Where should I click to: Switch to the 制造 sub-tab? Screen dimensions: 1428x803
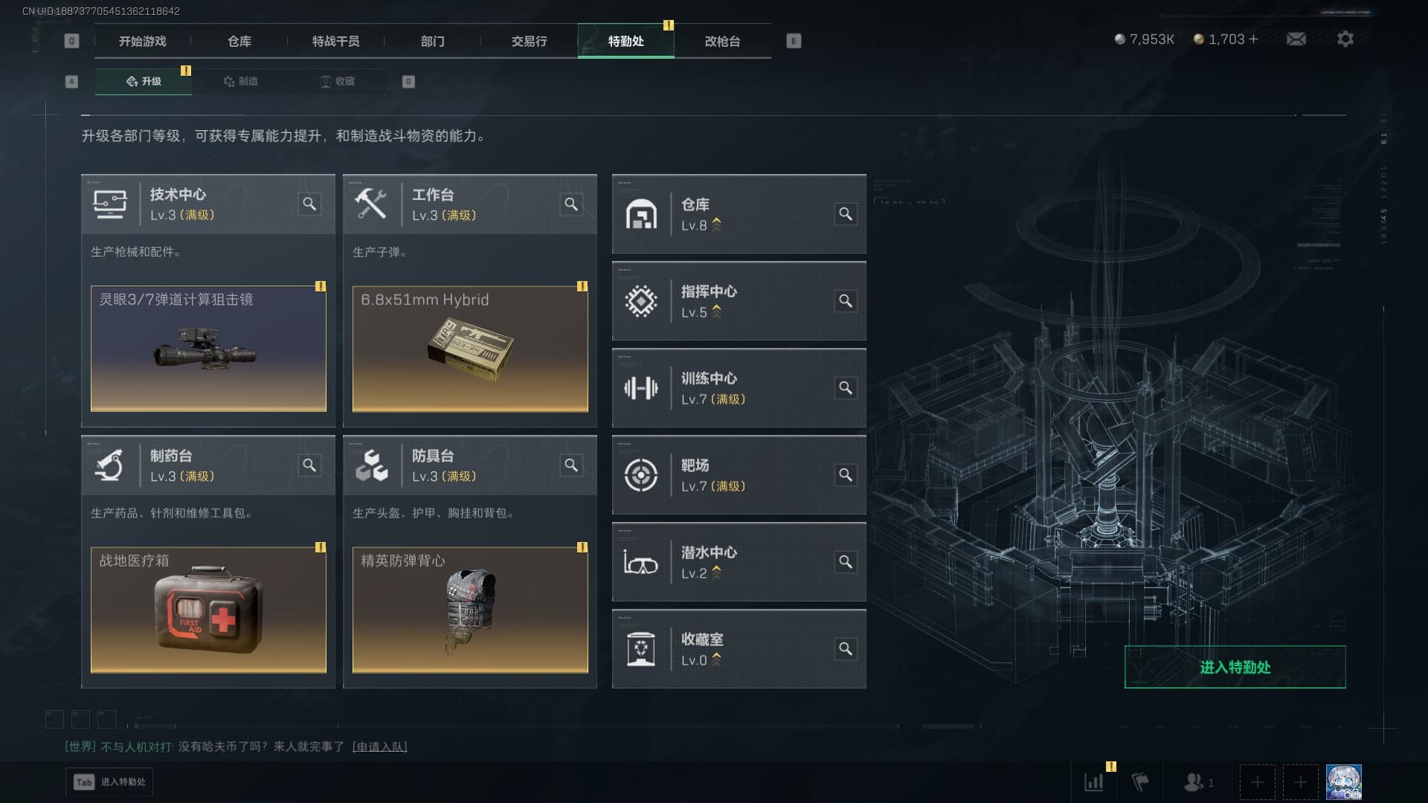[240, 81]
